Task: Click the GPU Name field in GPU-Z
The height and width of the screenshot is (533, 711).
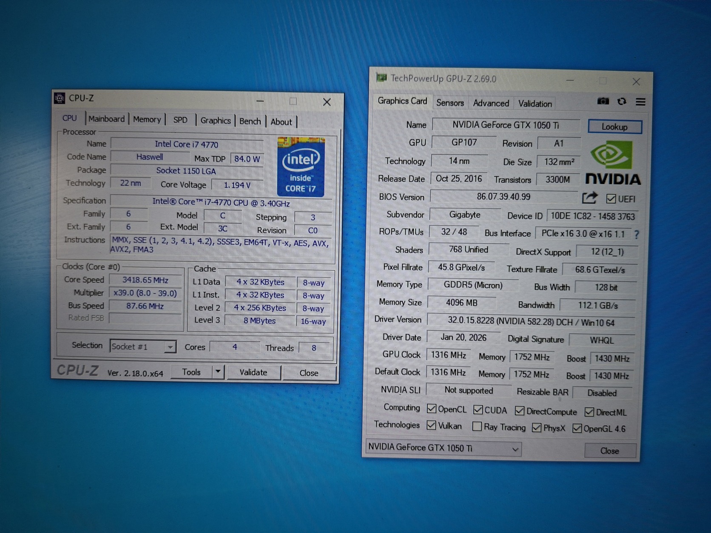Action: click(506, 125)
